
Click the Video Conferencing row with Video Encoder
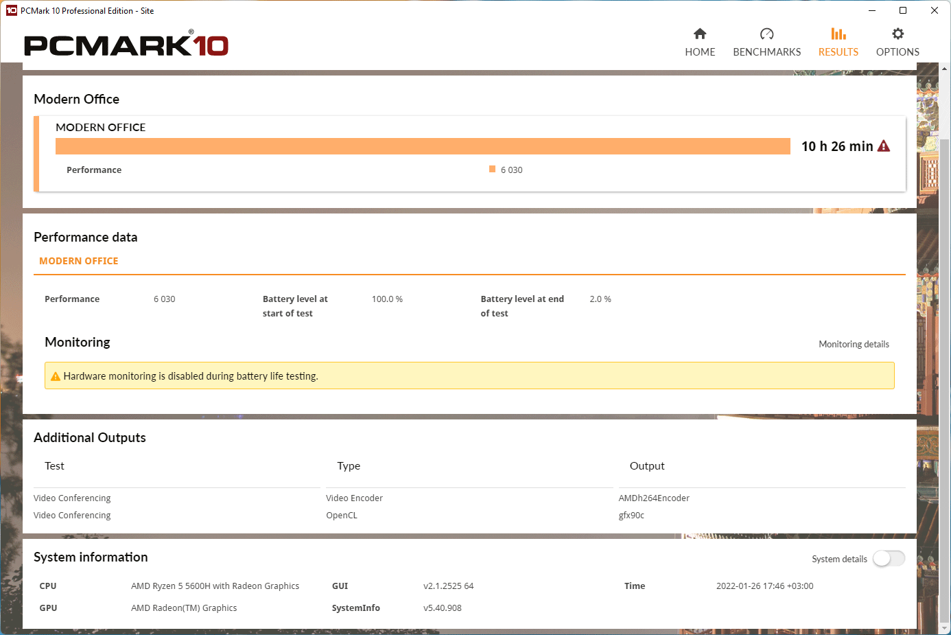tap(72, 498)
